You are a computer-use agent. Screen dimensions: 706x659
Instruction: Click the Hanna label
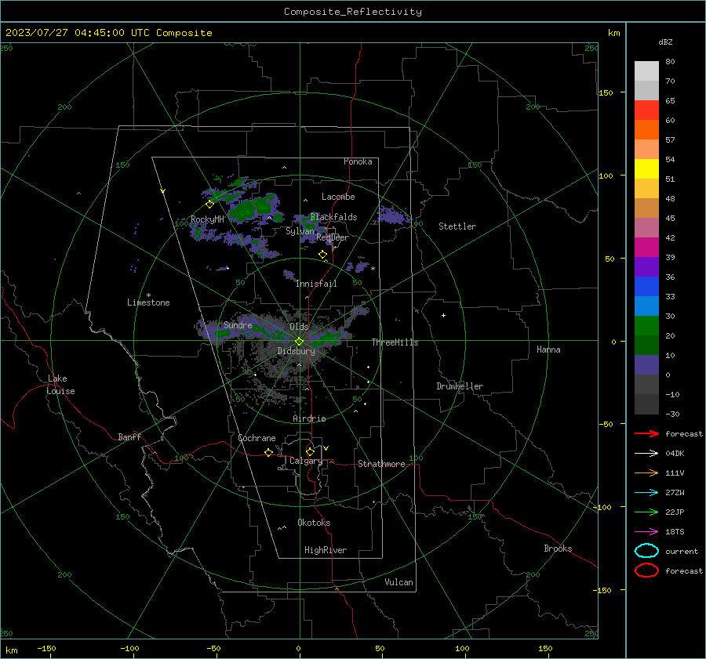(548, 349)
